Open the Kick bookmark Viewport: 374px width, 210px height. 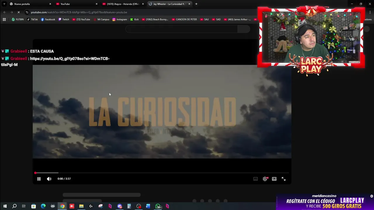click(x=134, y=19)
